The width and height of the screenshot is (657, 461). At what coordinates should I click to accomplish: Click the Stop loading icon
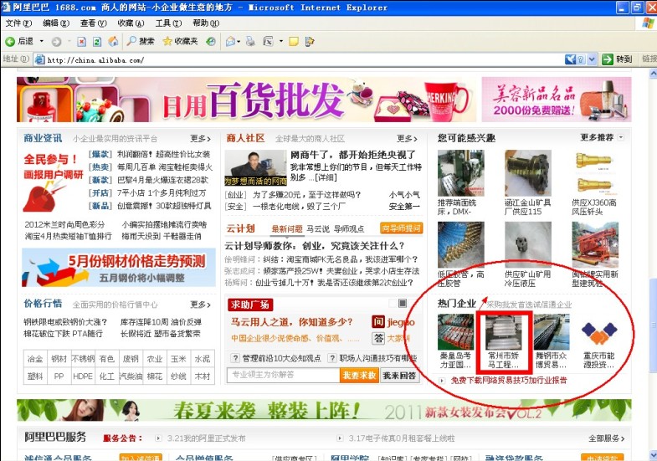pyautogui.click(x=82, y=42)
